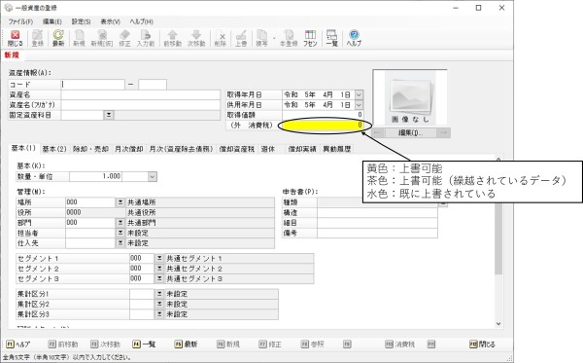Click the F12 閉じる function key
The height and width of the screenshot is (363, 583).
[x=482, y=345]
